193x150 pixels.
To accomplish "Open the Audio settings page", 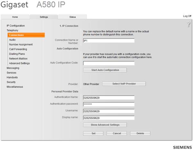I will [12, 40].
